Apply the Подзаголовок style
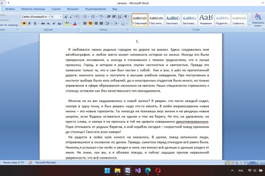Screen dimensions: 265x176 (x=222, y=20)
